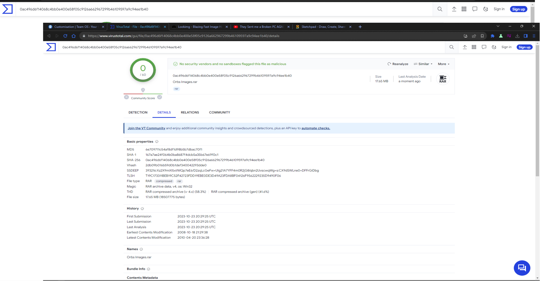Viewport: 540px width, 281px height.
Task: Toggle theme moon icon inside browser window page
Action: click(x=494, y=47)
